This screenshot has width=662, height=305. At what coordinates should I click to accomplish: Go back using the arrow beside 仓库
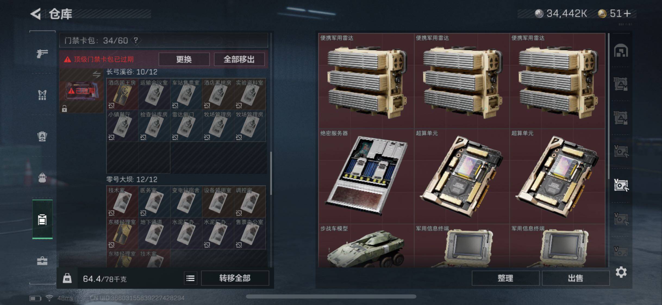pos(36,14)
